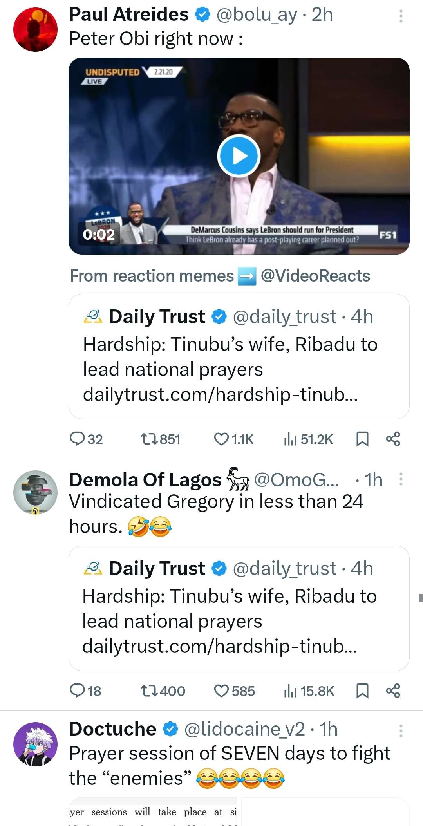Visit Doctuche's profile via avatar
The image size is (423, 826).
coord(35,744)
